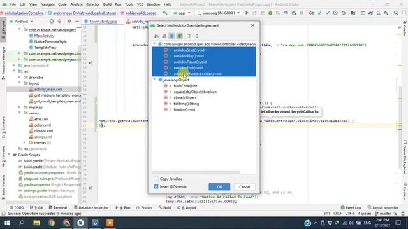The width and height of the screenshot is (408, 229).
Task: Click the onNativeAdLoaded breadcrumb
Action: coord(140,13)
